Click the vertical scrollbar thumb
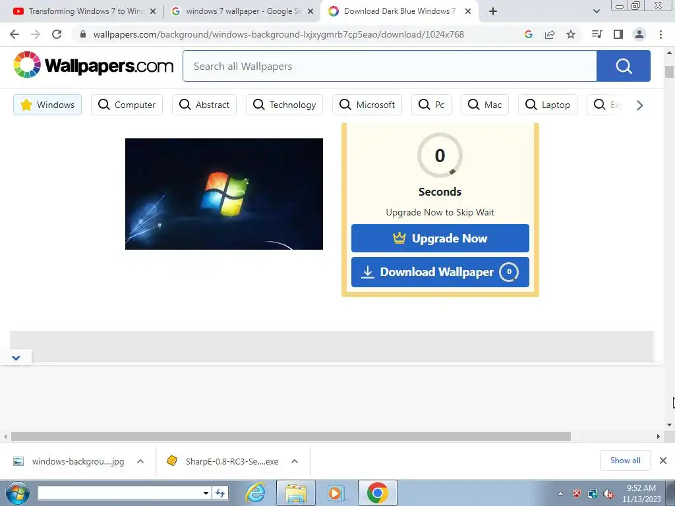The width and height of the screenshot is (675, 506). (x=669, y=71)
